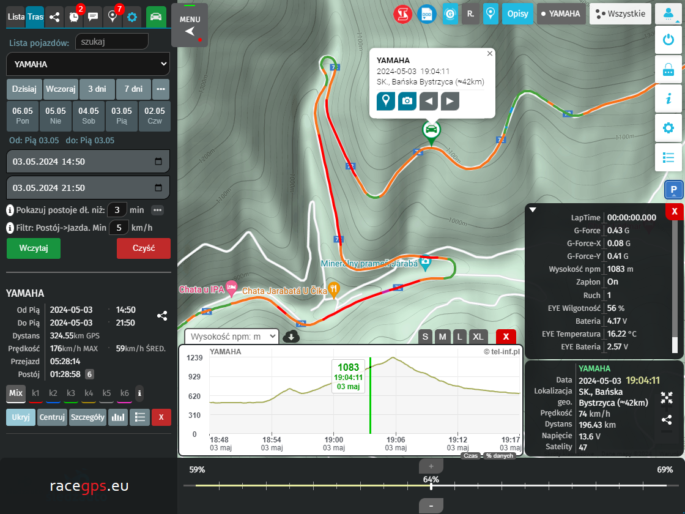Expand the Wysokość npm chart parameter dropdown
Screen dimensions: 685x514
[232, 337]
